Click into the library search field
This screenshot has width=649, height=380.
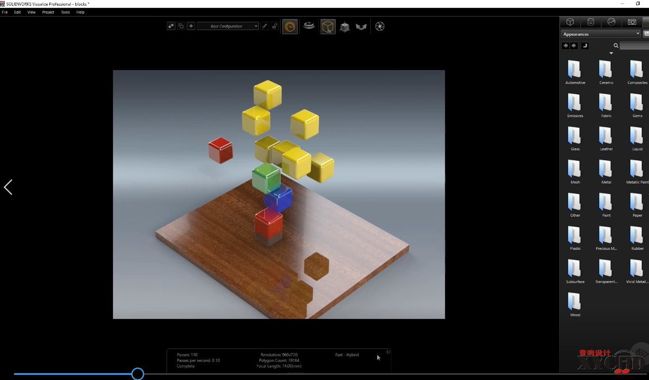pos(634,46)
